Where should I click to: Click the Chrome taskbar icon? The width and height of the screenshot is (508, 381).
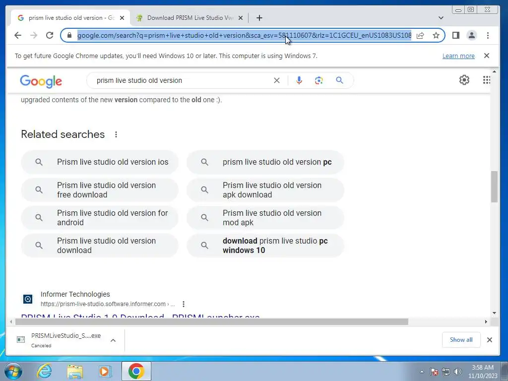pyautogui.click(x=136, y=371)
